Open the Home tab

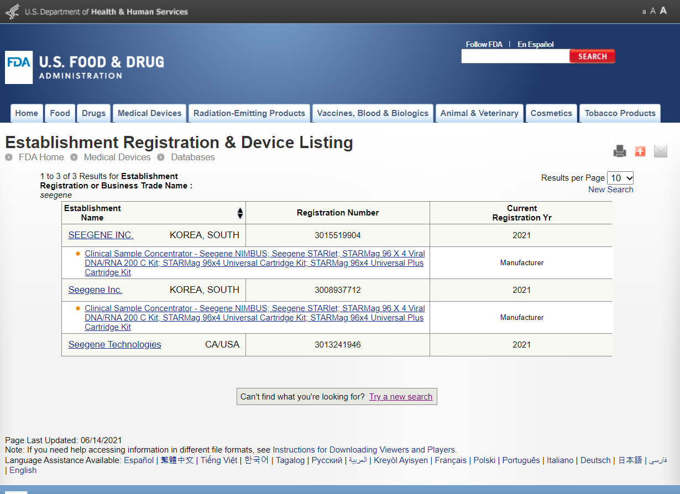[x=27, y=113]
